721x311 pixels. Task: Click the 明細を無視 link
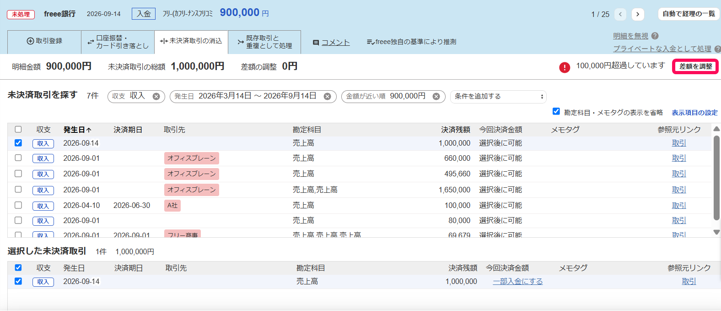pos(630,36)
